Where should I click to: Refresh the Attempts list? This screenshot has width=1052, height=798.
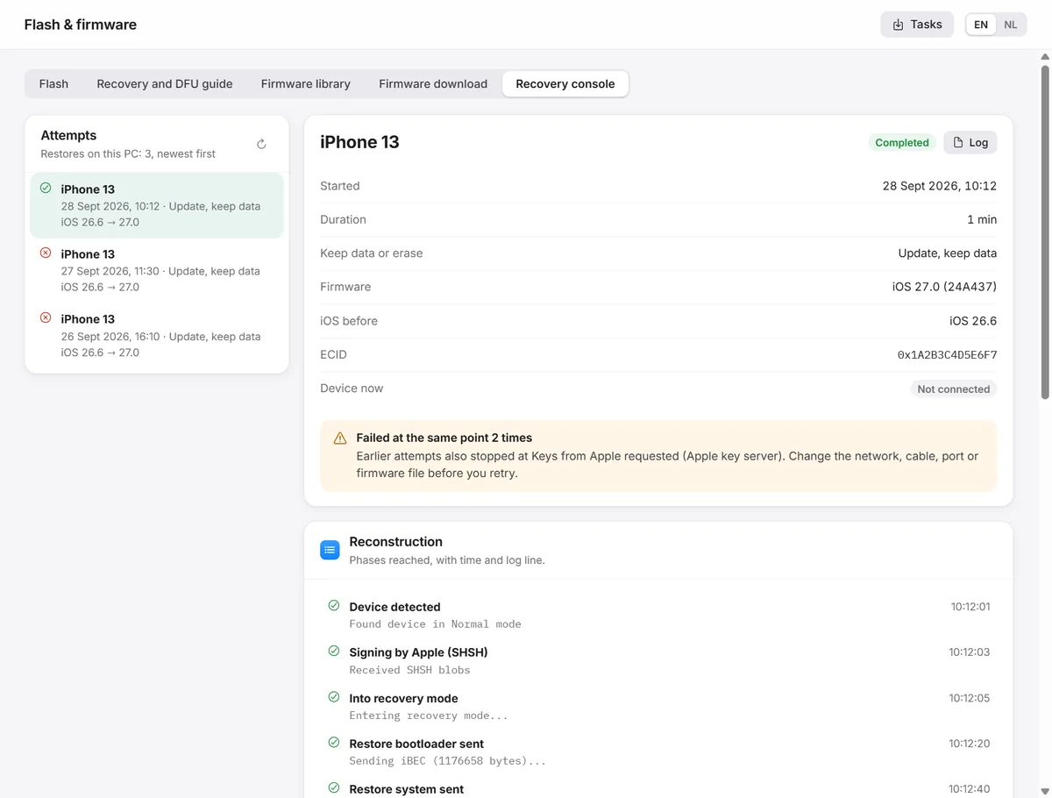click(x=261, y=144)
